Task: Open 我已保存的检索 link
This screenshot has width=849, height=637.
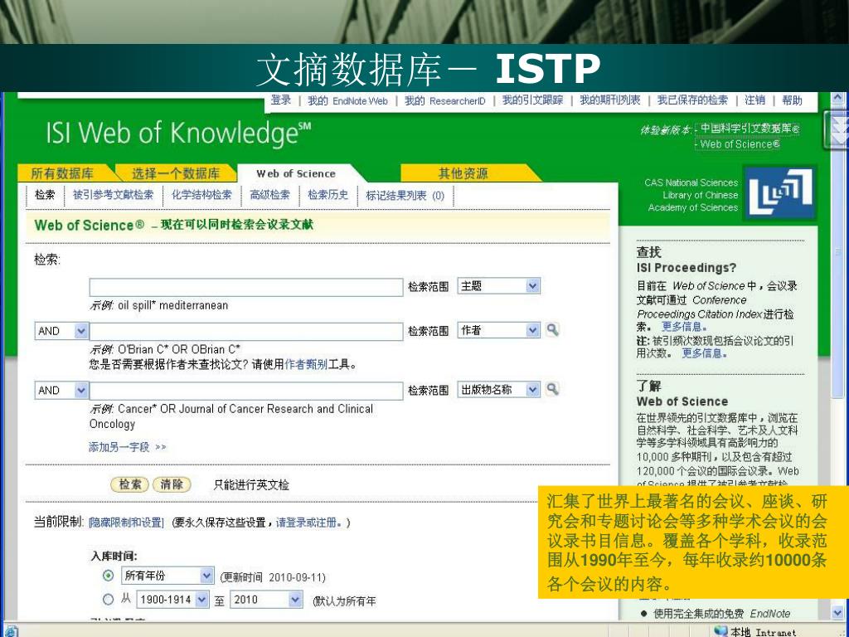Action: (x=692, y=100)
